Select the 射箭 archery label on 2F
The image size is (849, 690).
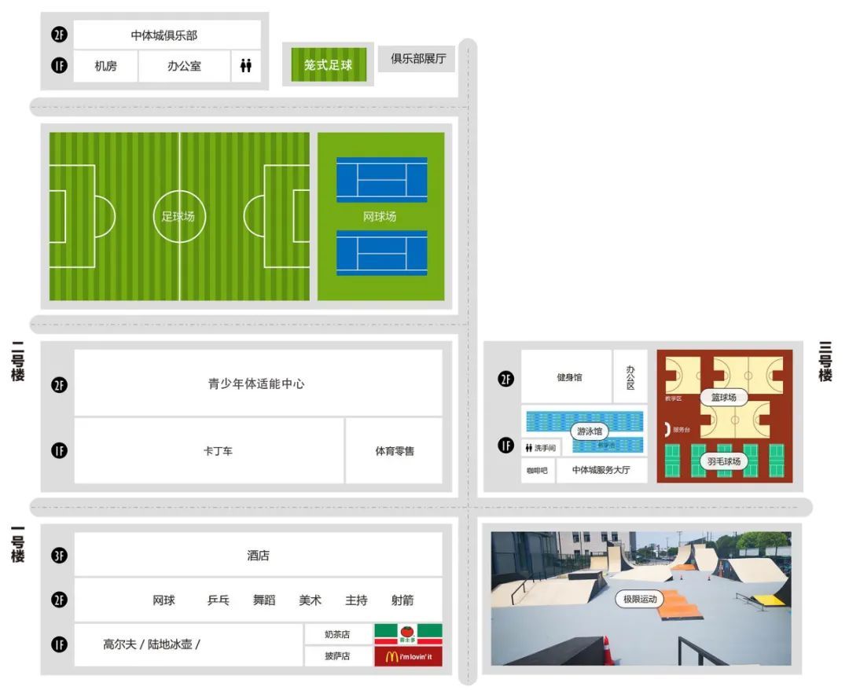(x=402, y=600)
